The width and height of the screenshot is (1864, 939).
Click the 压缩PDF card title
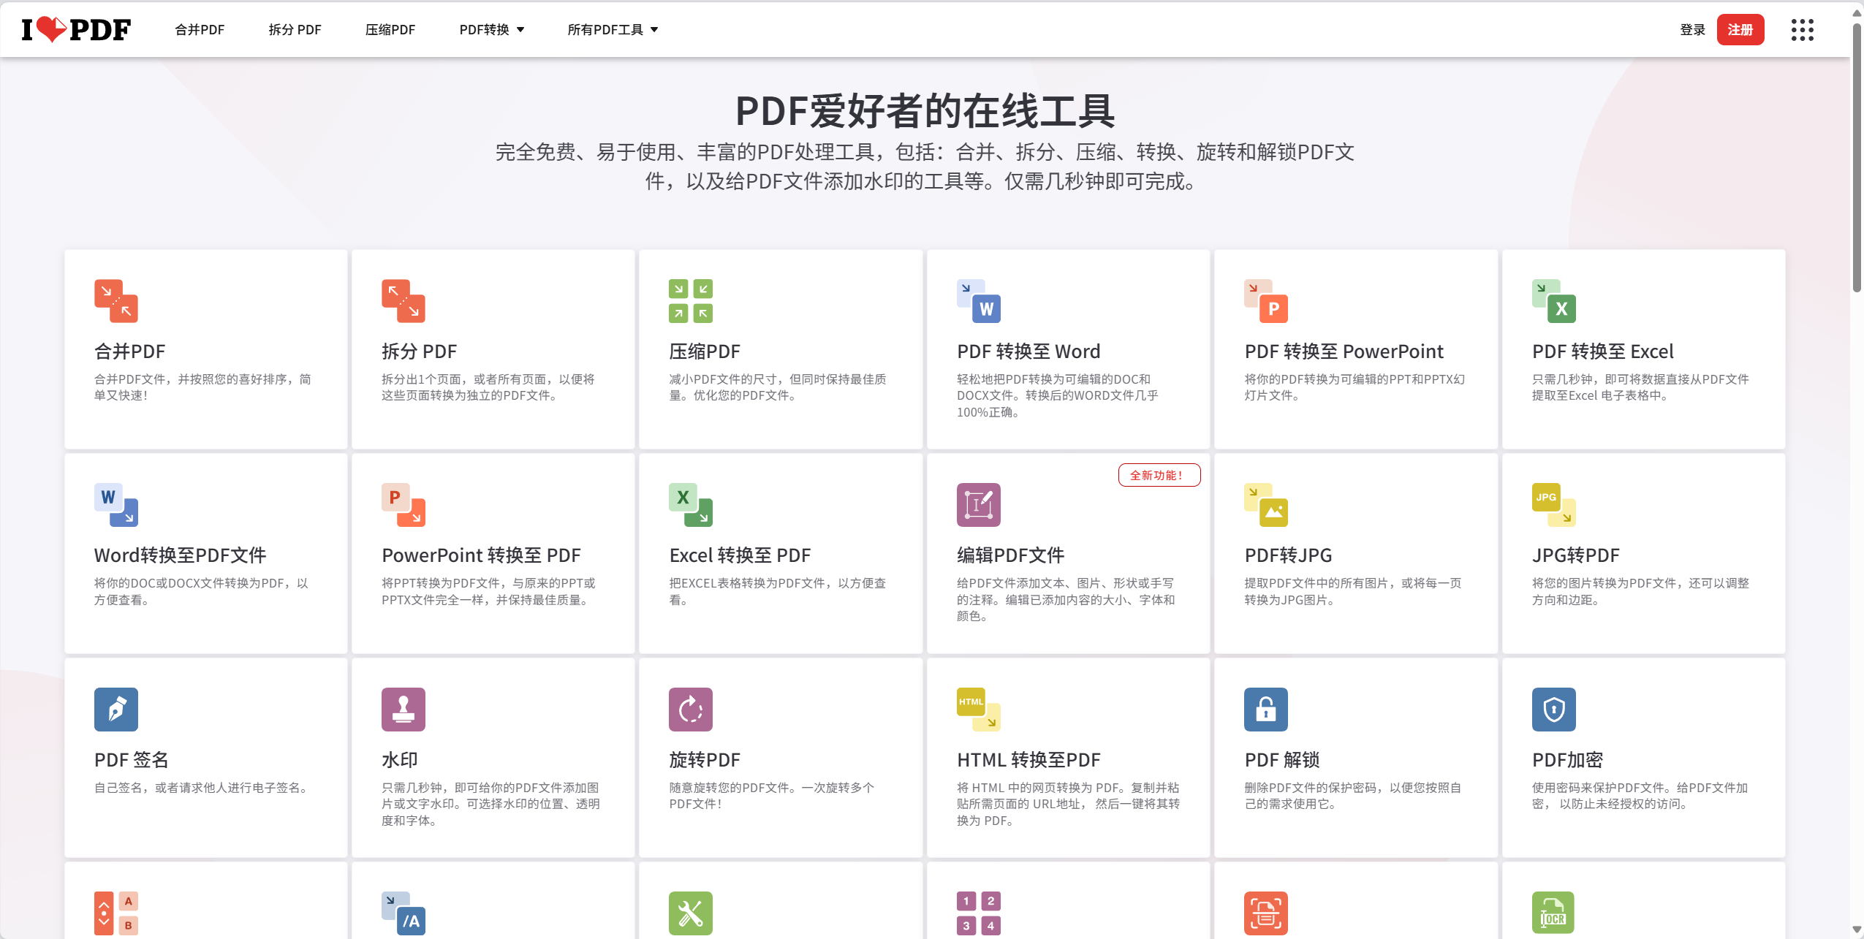tap(705, 351)
